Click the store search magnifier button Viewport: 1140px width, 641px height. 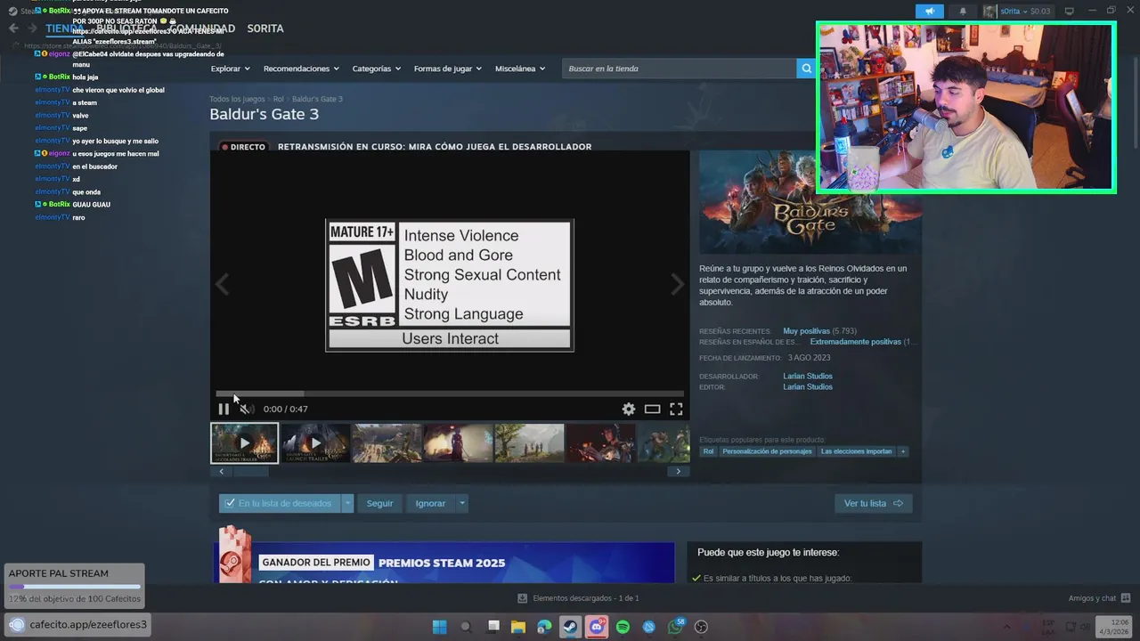pyautogui.click(x=806, y=69)
